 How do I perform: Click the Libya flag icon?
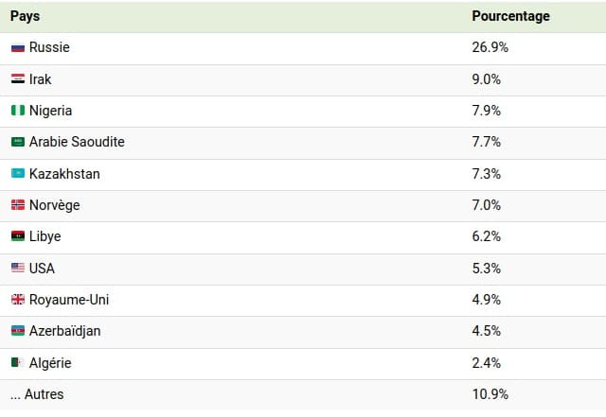18,235
